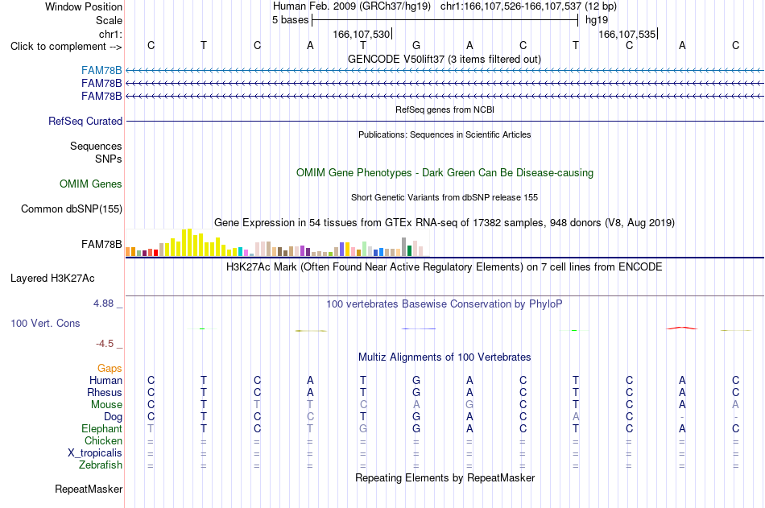This screenshot has height=508, width=765.
Task: Click 'Click to complement -->' label
Action: pyautogui.click(x=66, y=47)
